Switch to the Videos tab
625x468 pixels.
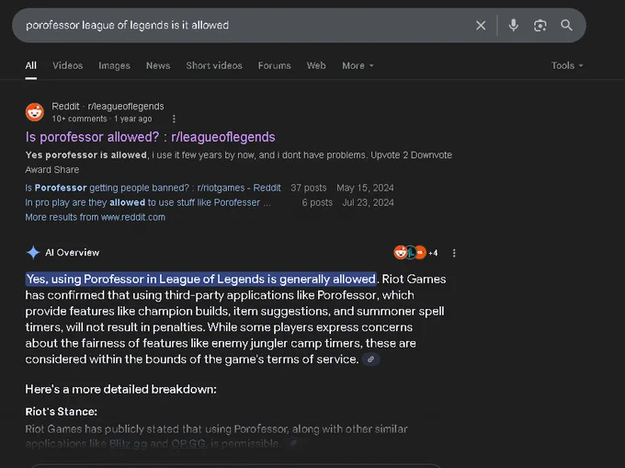point(68,66)
